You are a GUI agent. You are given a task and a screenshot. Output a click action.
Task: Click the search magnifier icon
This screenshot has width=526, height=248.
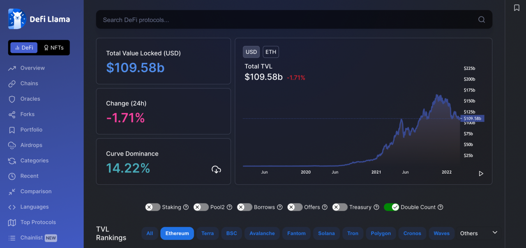(482, 20)
